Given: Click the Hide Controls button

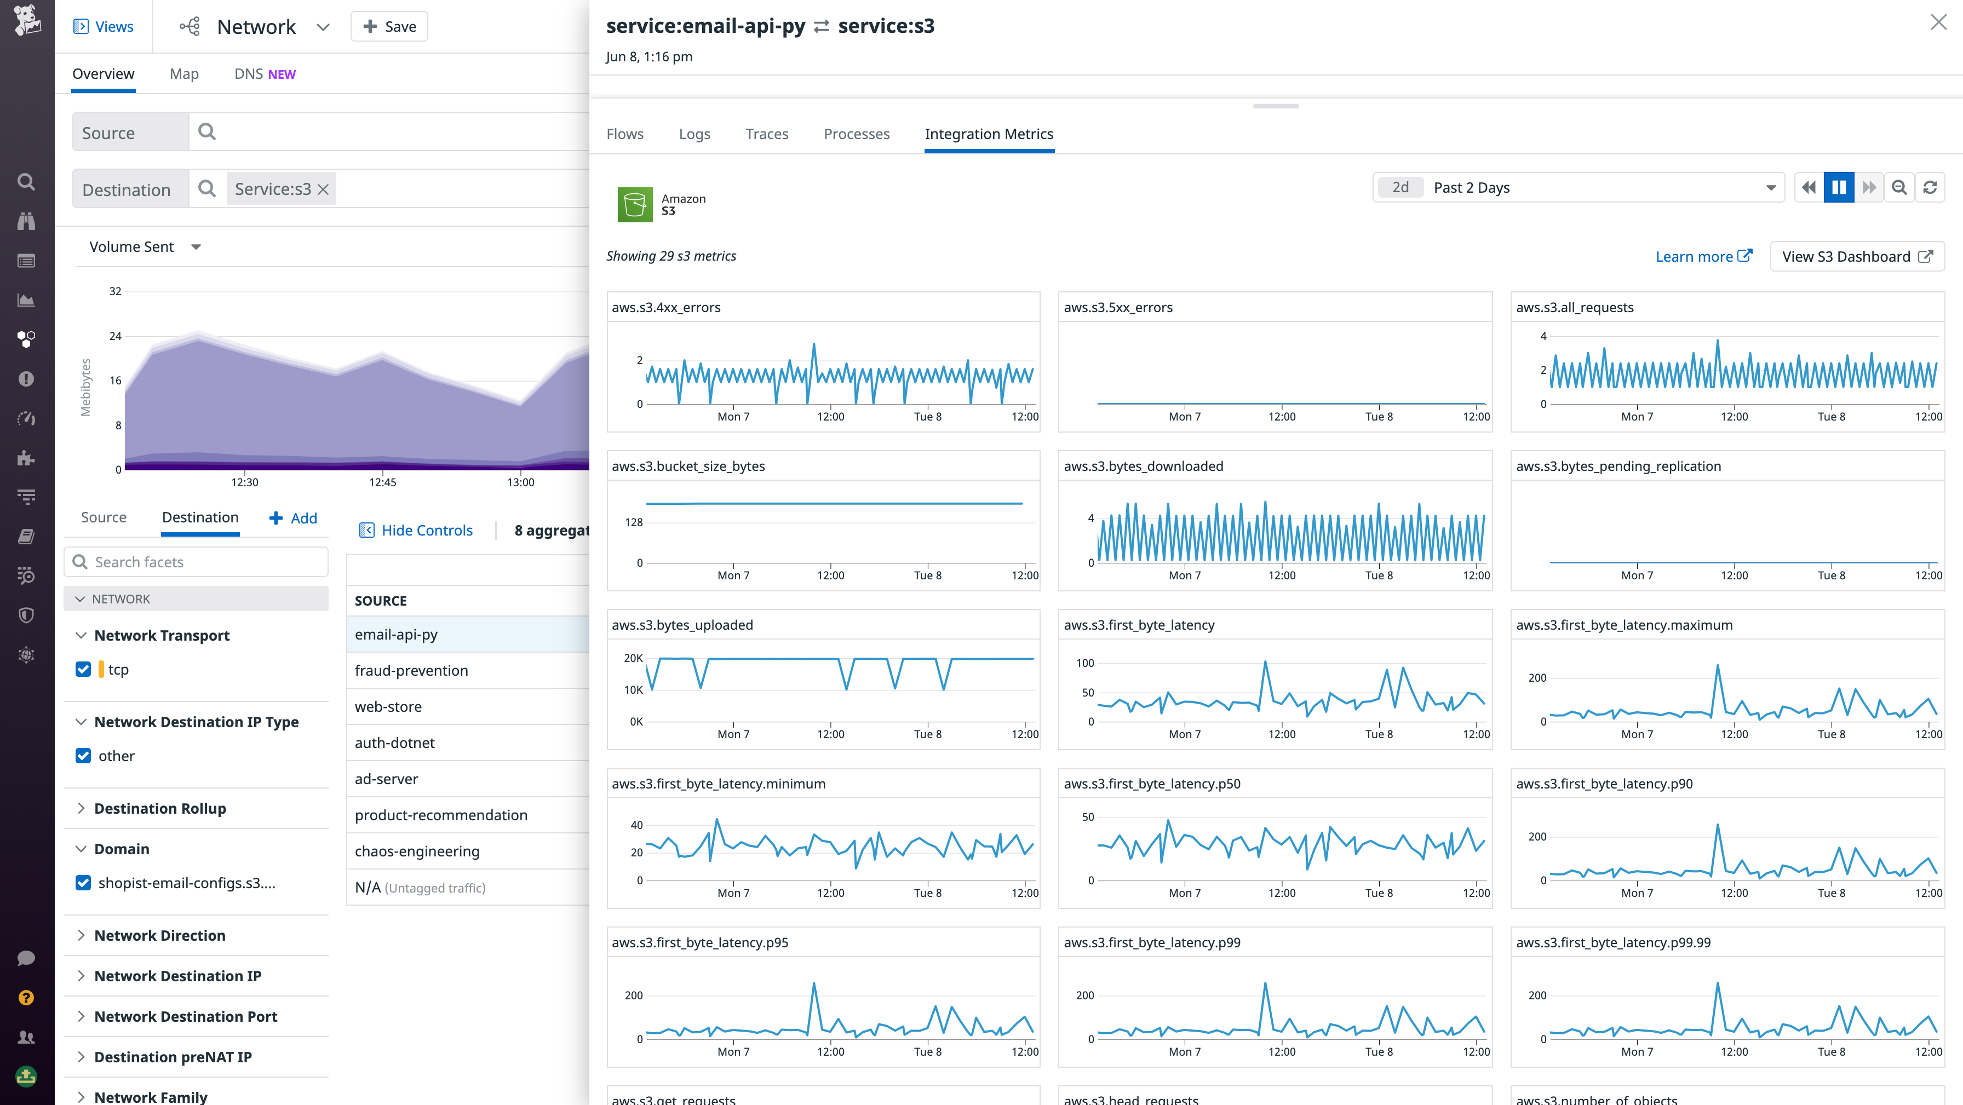Looking at the screenshot, I should point(416,530).
